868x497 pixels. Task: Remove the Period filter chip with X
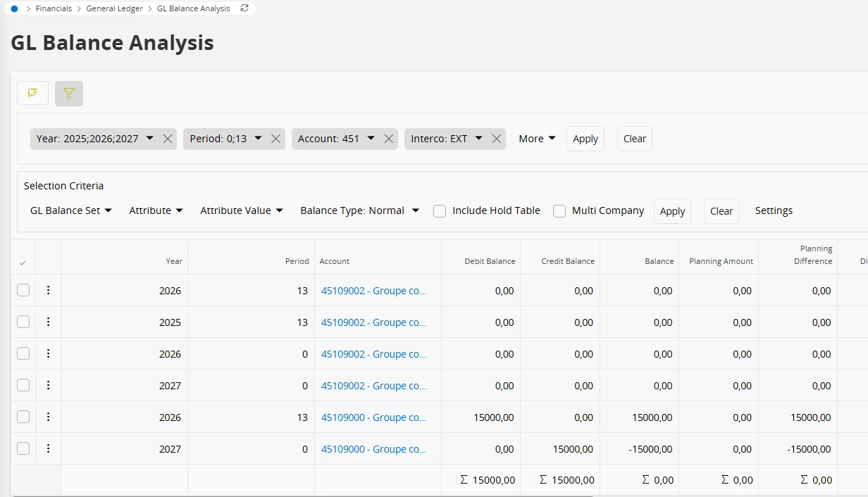276,139
